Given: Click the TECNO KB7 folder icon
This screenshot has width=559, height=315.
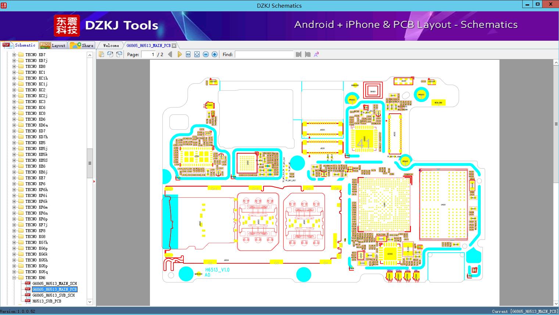Looking at the screenshot, I should coord(21,55).
